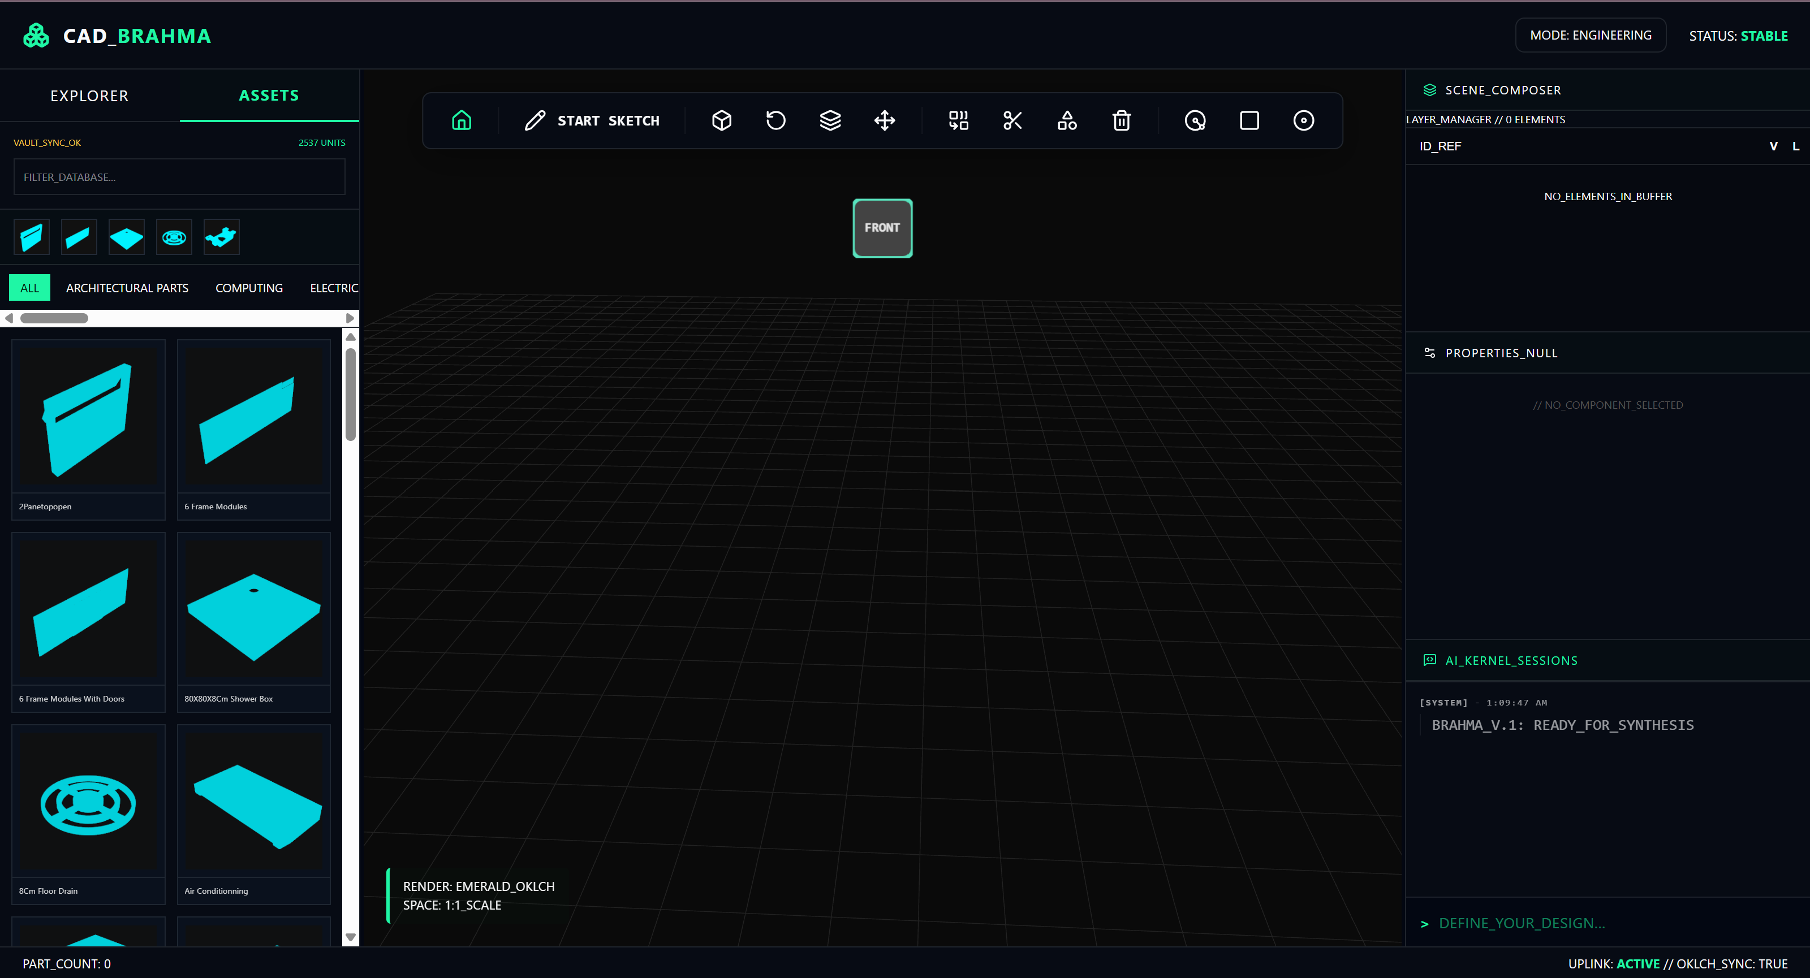Select the scissors cut tool
1810x978 pixels.
coord(1012,120)
